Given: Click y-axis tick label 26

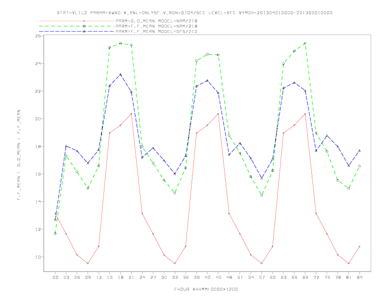Looking at the screenshot, I should click(38, 36).
